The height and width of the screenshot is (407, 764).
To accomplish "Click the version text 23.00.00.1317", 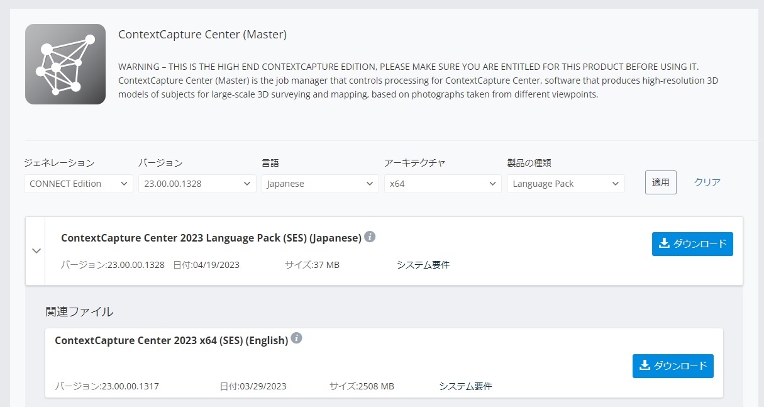I will coord(130,386).
